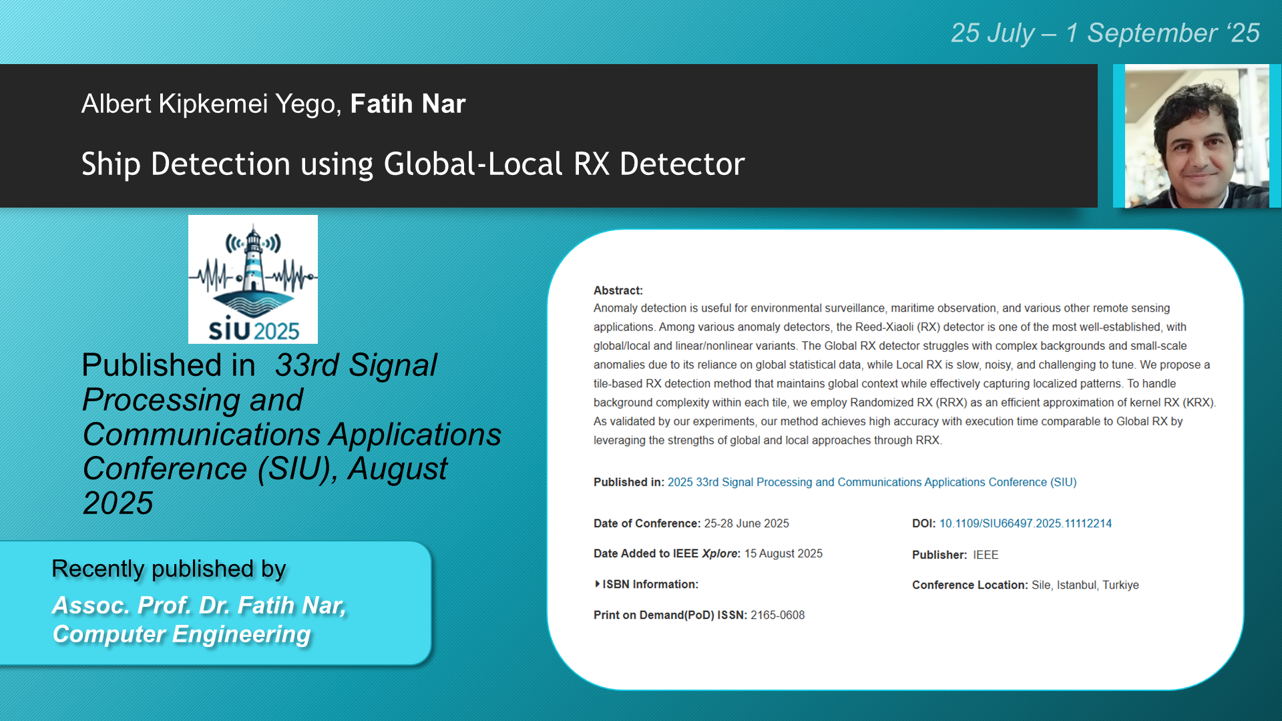Open the DOI 10.1109/SIU66497.2025.11112214 link

[x=1025, y=523]
